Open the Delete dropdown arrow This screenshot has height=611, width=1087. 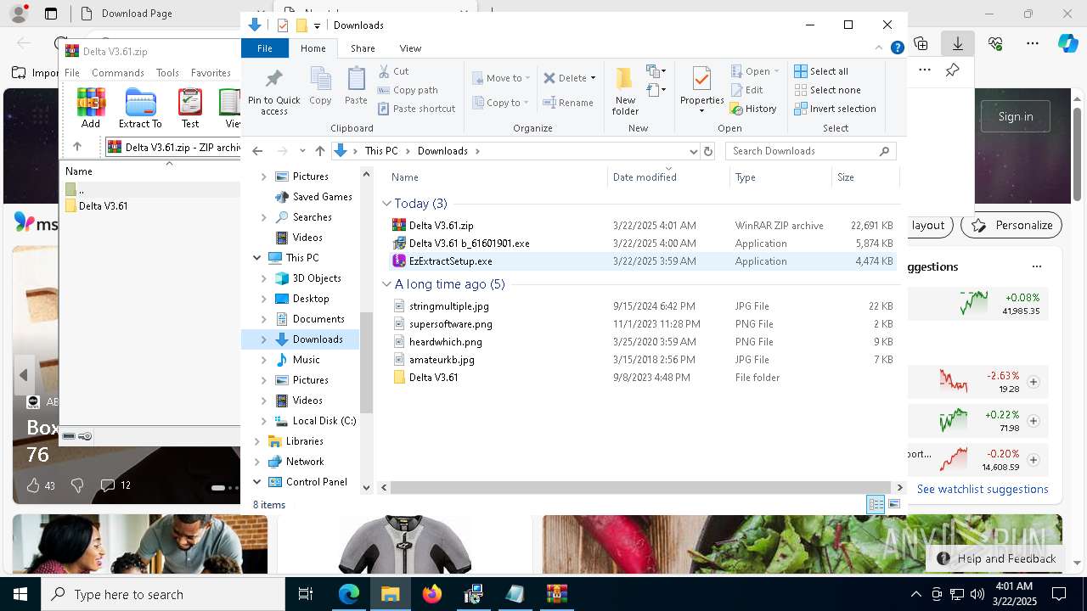pos(593,78)
